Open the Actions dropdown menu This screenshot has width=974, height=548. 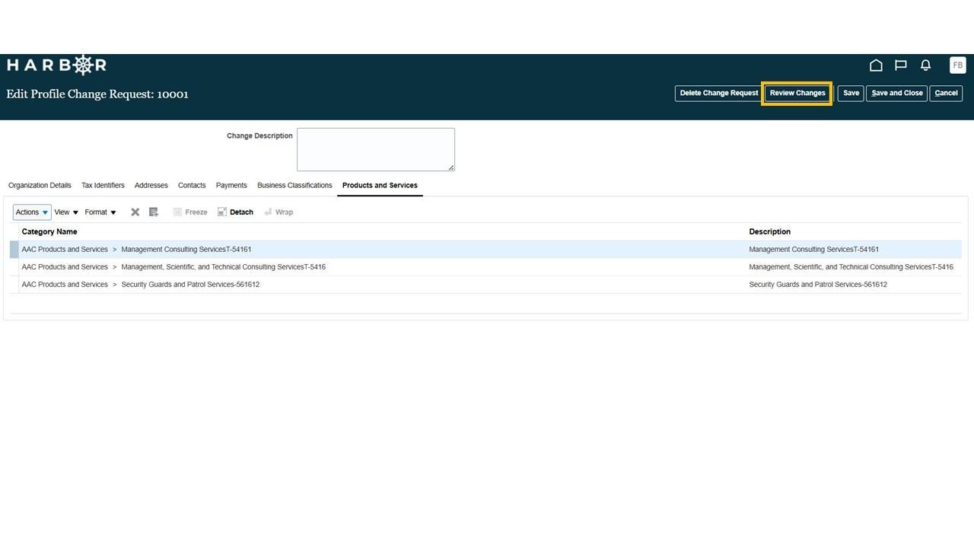pos(32,212)
